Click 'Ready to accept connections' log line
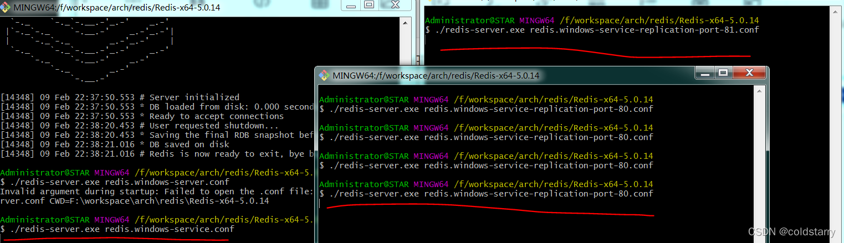 [142, 116]
